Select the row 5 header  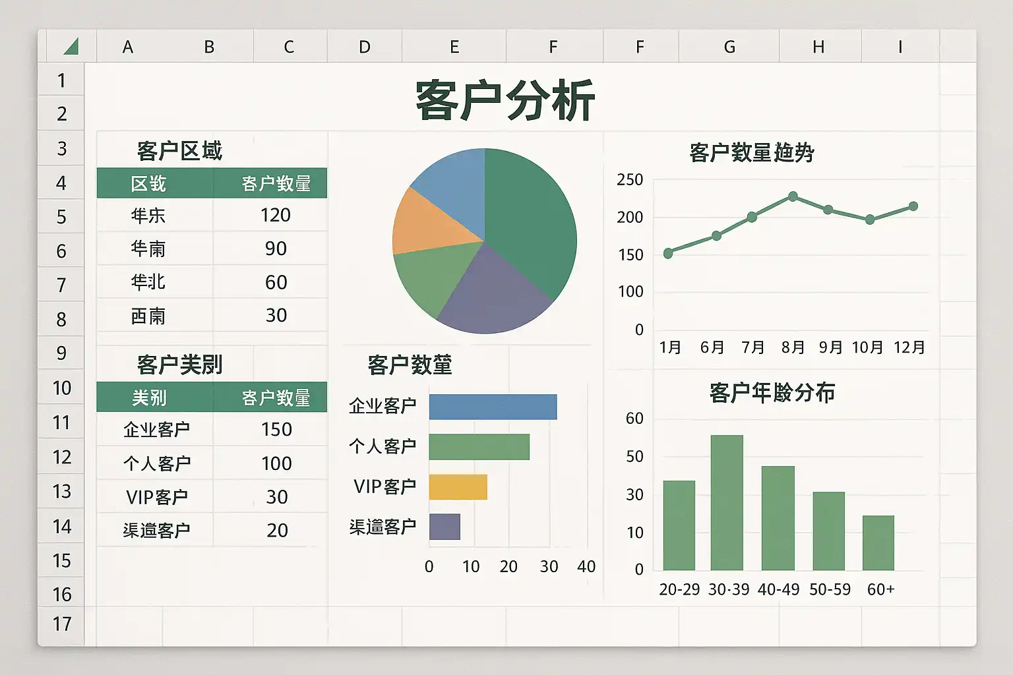coord(61,217)
